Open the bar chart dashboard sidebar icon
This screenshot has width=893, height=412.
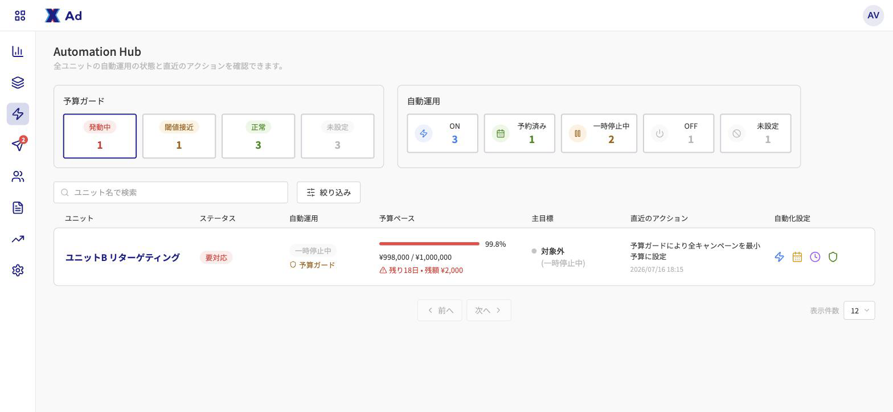pos(18,51)
